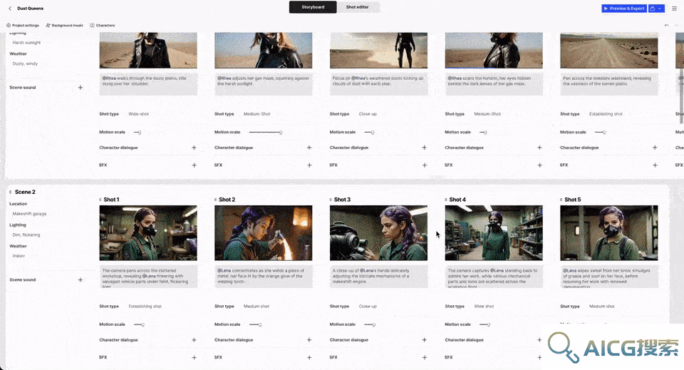684x370 pixels.
Task: Select the empty dirt road wasteland thumbnail
Action: pos(609,50)
